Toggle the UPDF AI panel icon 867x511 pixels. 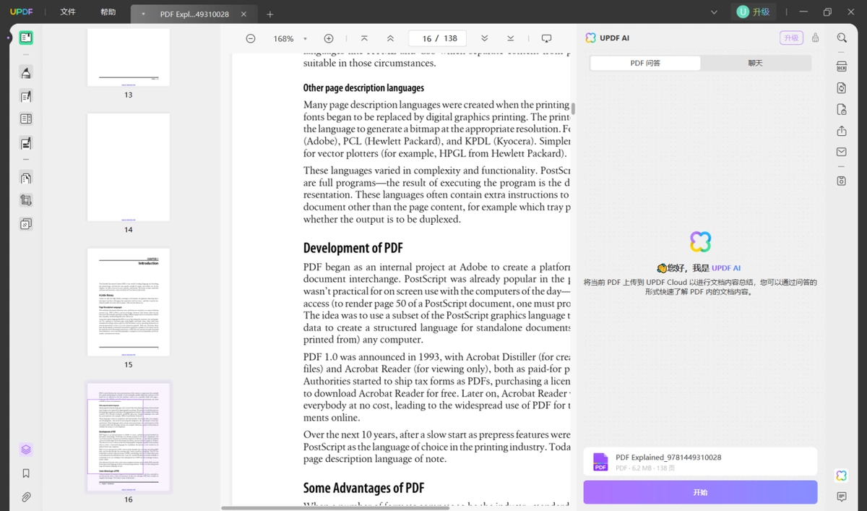(x=842, y=475)
